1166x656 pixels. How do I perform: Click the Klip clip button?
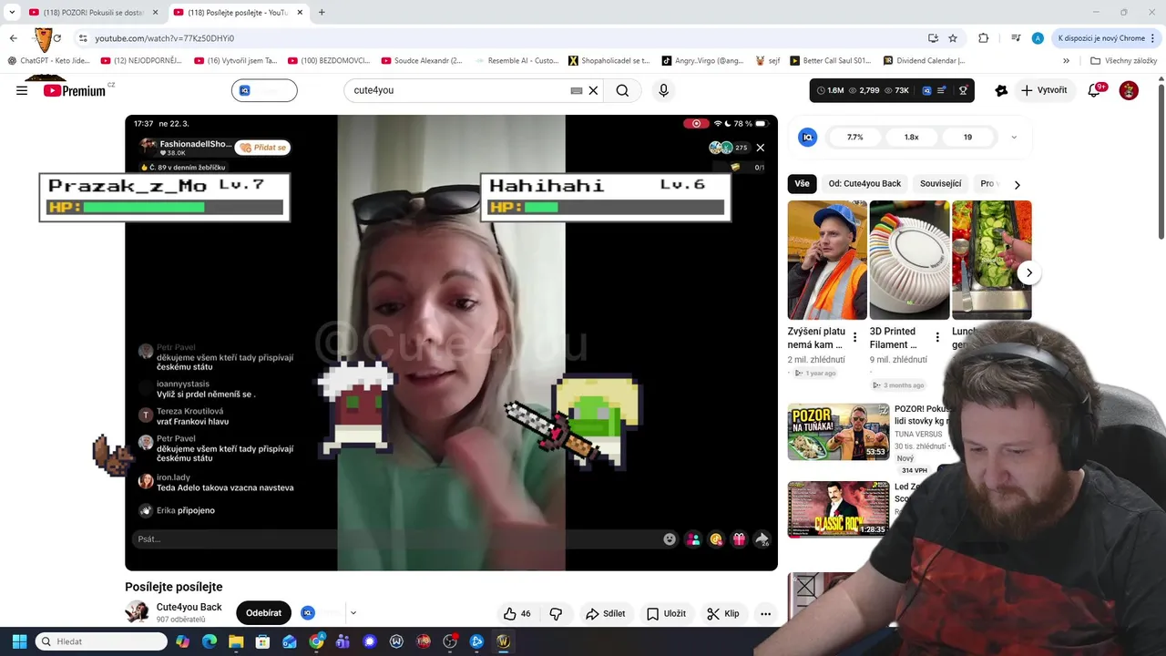click(x=723, y=613)
